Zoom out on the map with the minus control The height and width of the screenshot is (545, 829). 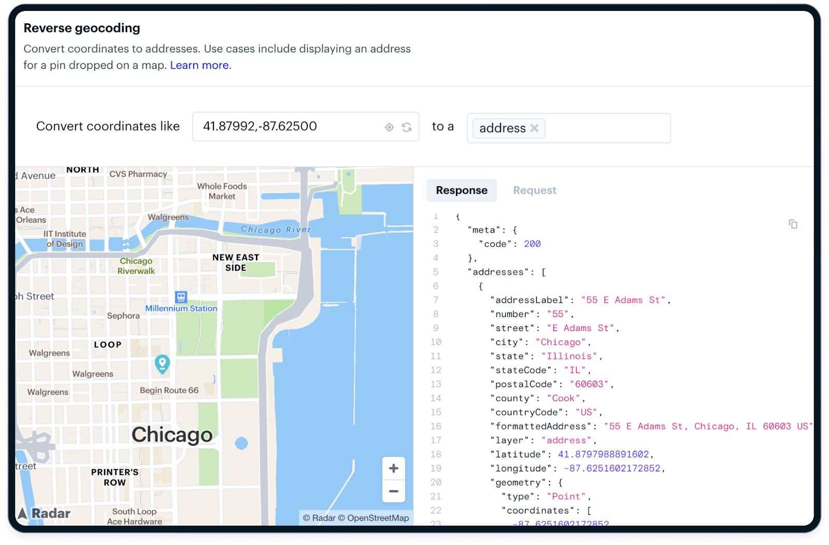pyautogui.click(x=393, y=491)
